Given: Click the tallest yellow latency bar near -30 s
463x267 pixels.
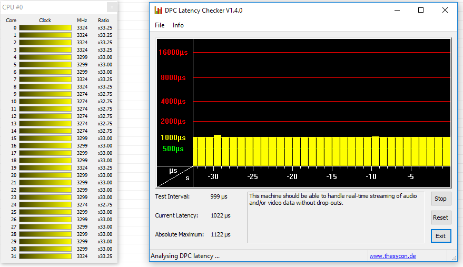Looking at the screenshot, I should 218,150.
